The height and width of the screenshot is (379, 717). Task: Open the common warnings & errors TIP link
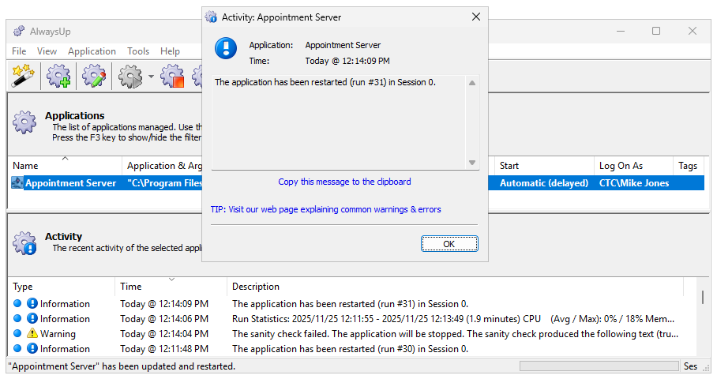(326, 210)
